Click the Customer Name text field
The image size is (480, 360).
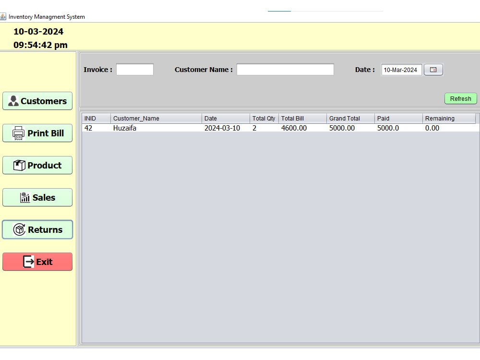point(285,69)
